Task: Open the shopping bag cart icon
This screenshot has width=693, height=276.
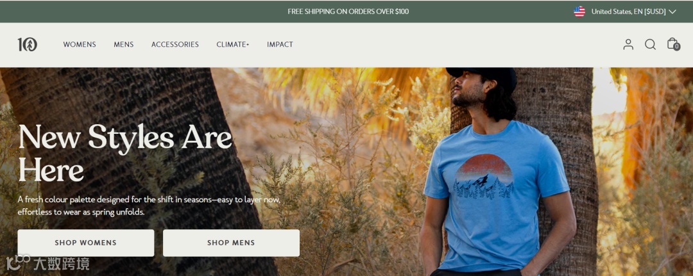Action: (x=672, y=44)
